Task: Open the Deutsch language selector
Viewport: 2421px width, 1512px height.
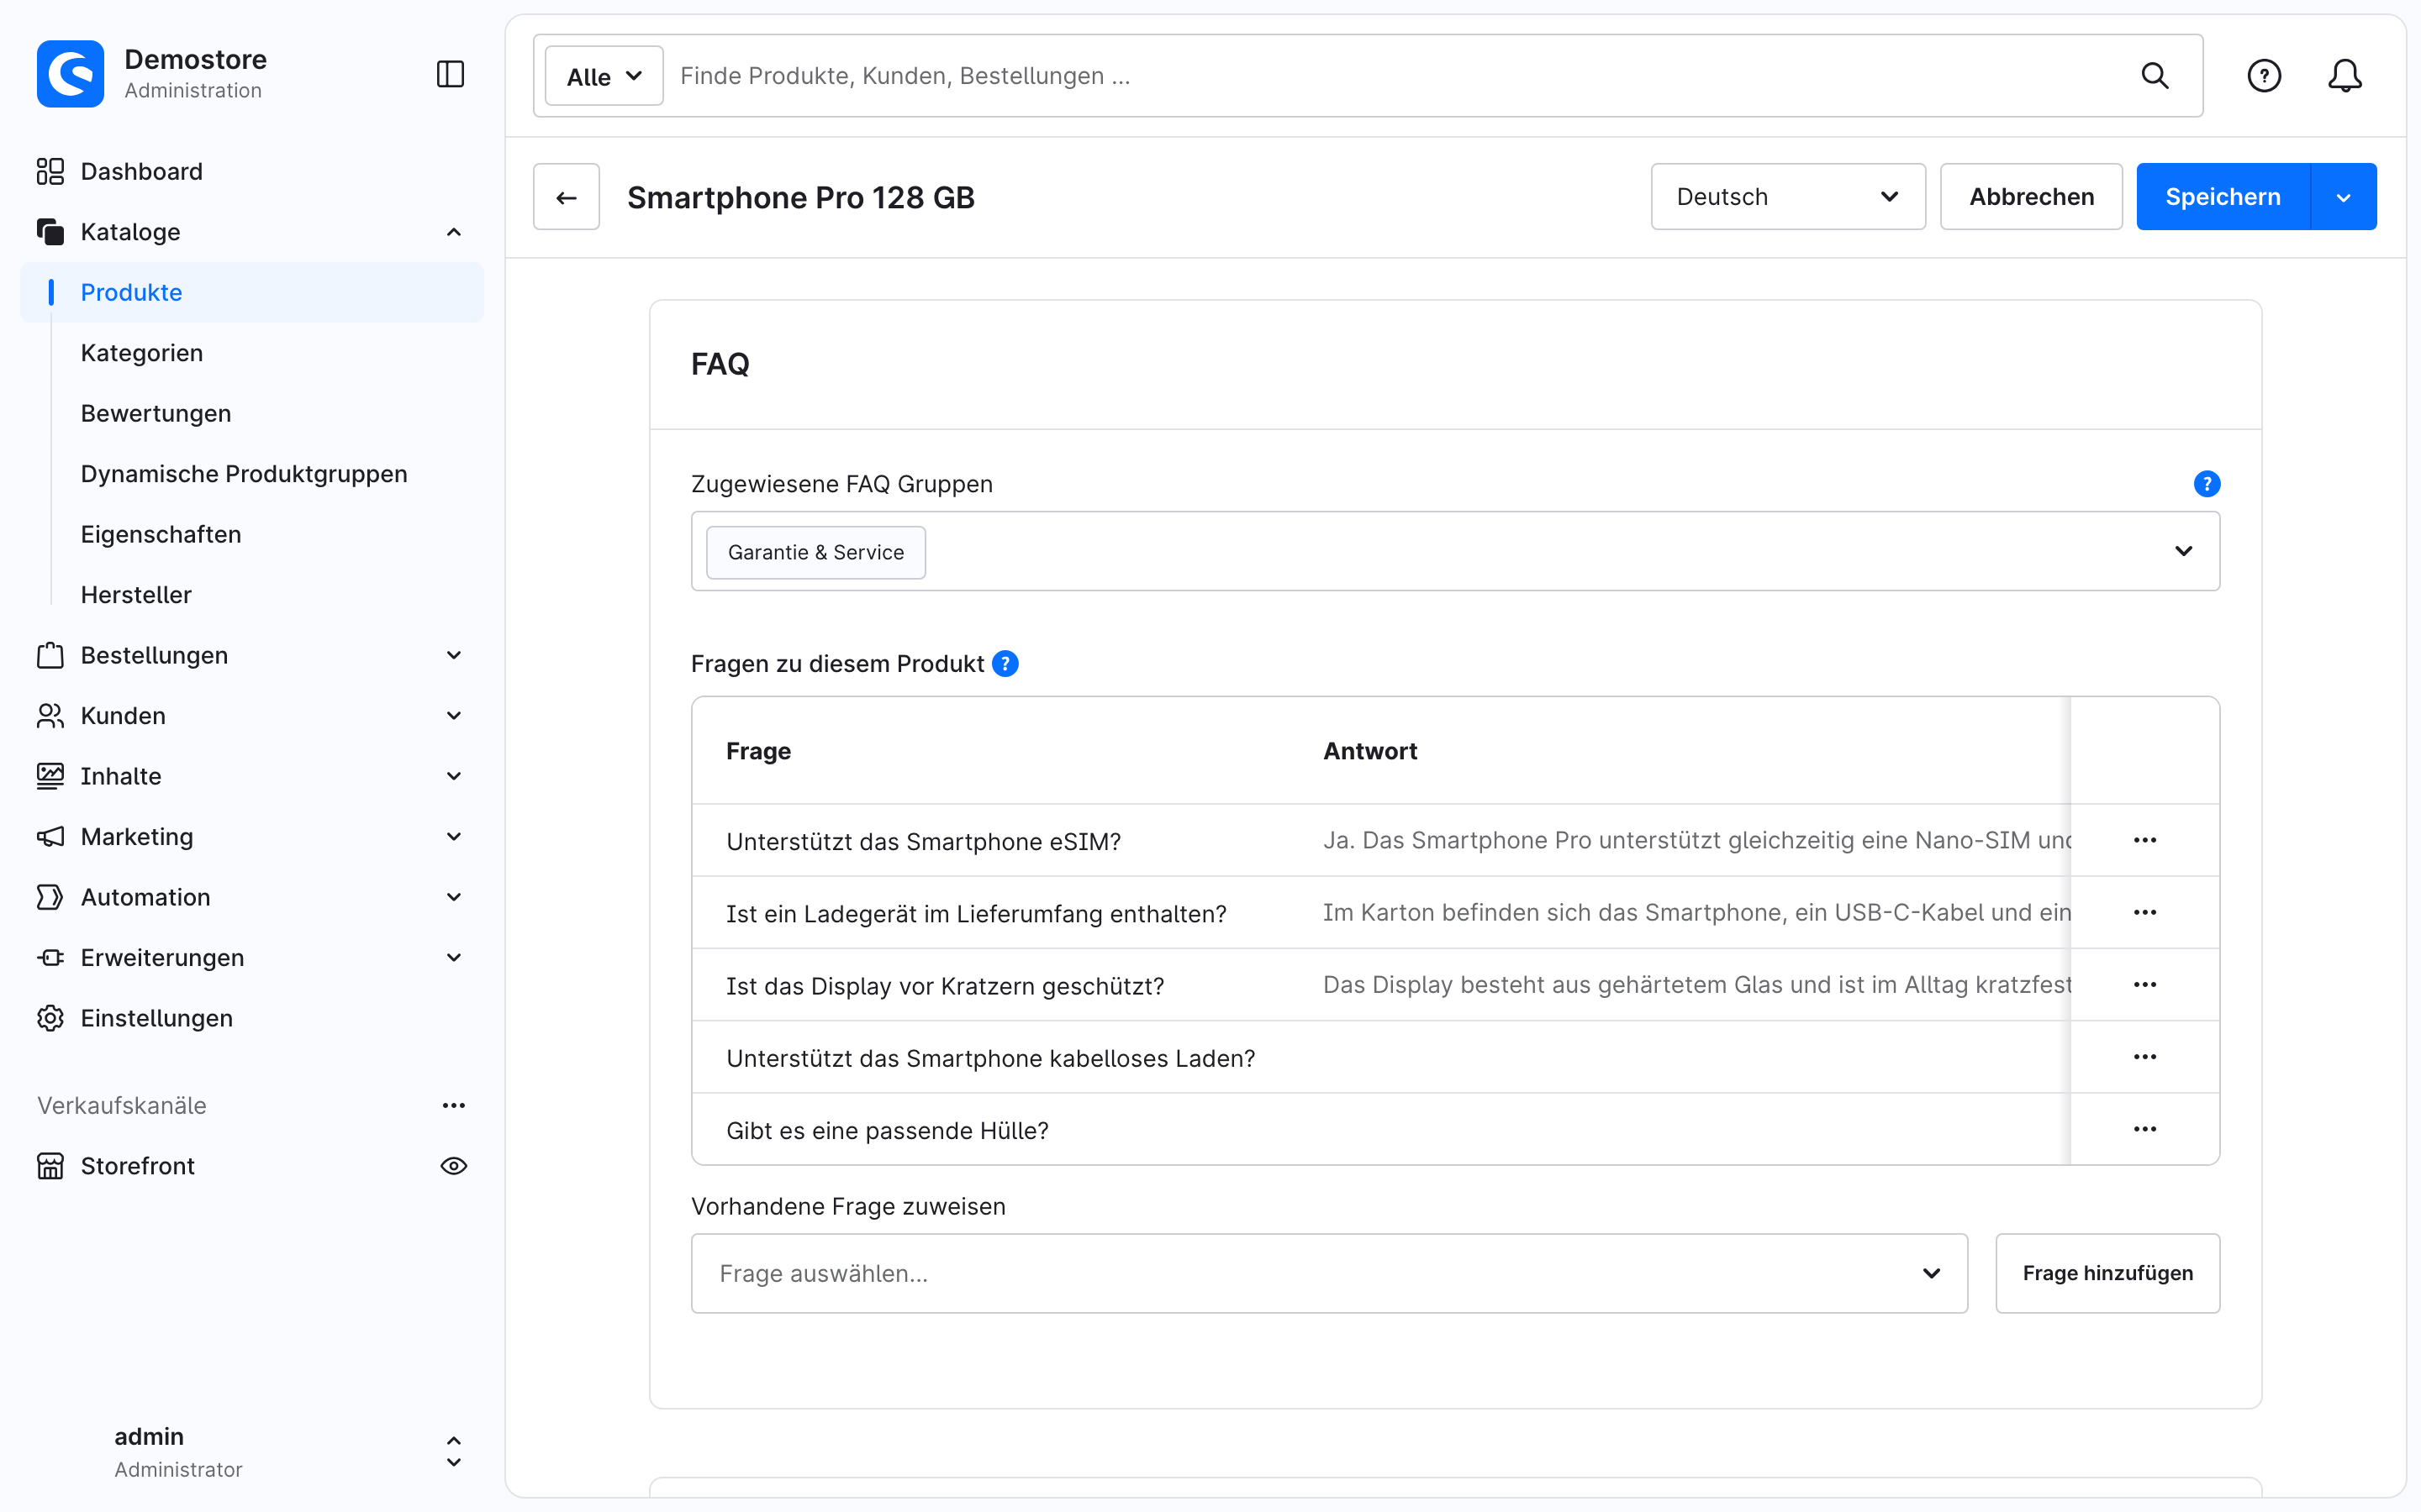Action: [x=1786, y=197]
